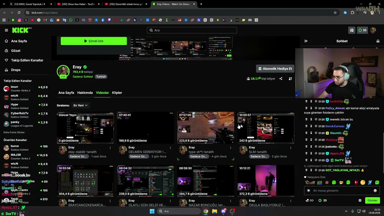Viewport: 384px width, 216px height.
Task: Switch to the Klipler channel tab
Action: [x=117, y=93]
